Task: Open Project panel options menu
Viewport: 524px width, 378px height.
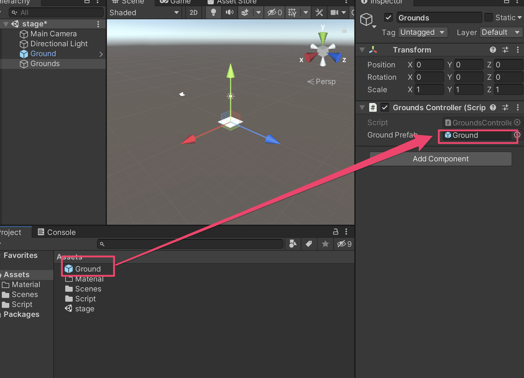Action: click(346, 232)
